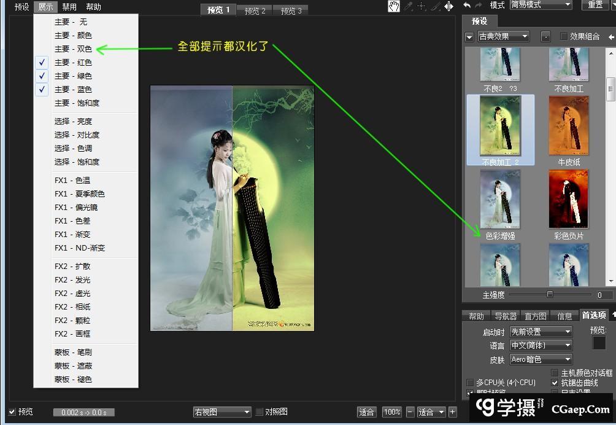Toggle the 对照图 checkbox
Viewport: 616px width, 425px height.
(260, 412)
